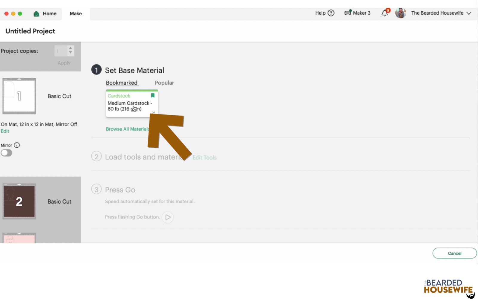478x304 pixels.
Task: Toggle the bookmark on Medium Cardstock material
Action: 153,95
